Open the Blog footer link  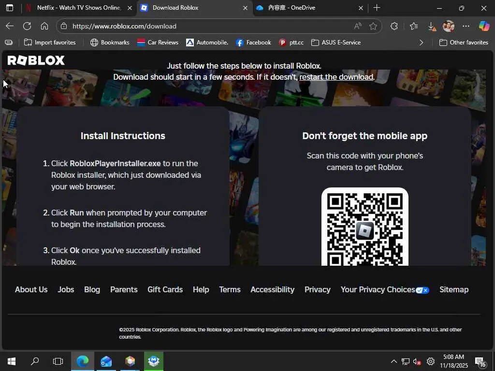coord(92,290)
